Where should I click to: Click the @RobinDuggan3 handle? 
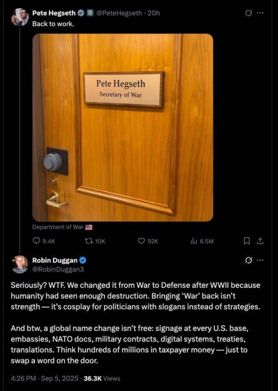(x=58, y=269)
